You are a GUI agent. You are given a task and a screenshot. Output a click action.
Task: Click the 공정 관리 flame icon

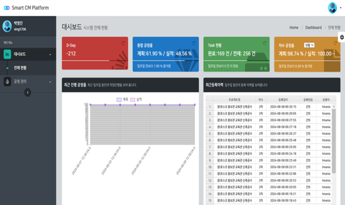(x=7, y=82)
